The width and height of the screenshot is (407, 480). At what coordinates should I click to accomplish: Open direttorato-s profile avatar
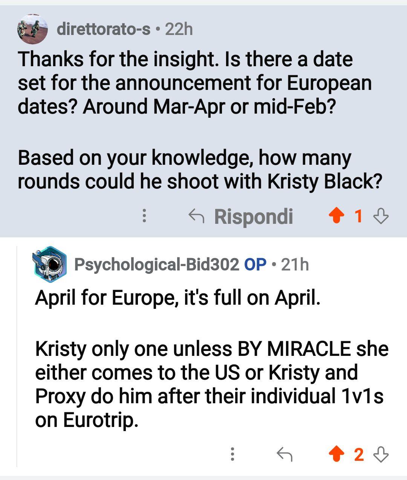32,29
